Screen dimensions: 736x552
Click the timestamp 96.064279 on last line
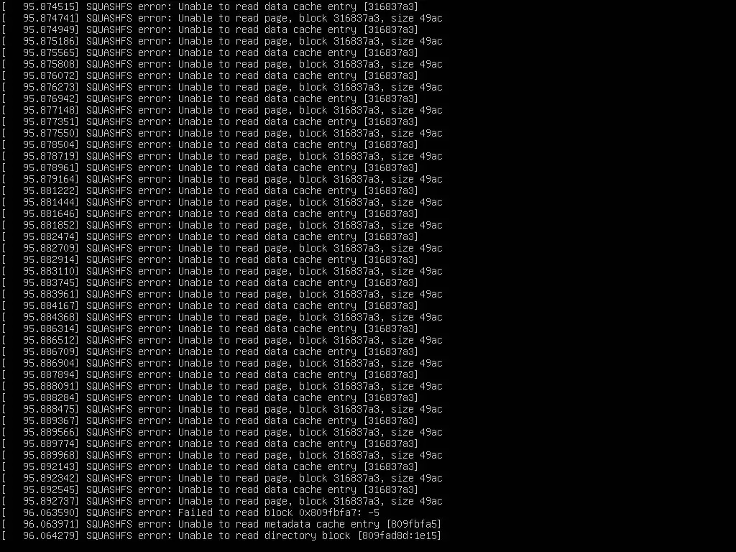tap(51, 535)
